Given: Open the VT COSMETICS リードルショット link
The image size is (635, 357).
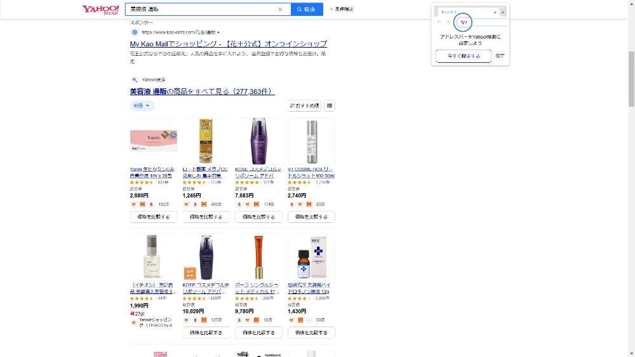Looking at the screenshot, I should point(311,172).
